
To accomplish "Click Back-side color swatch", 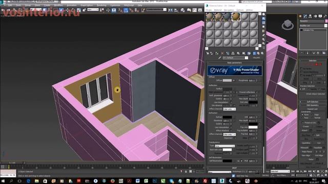I will pyautogui.click(x=227, y=150).
